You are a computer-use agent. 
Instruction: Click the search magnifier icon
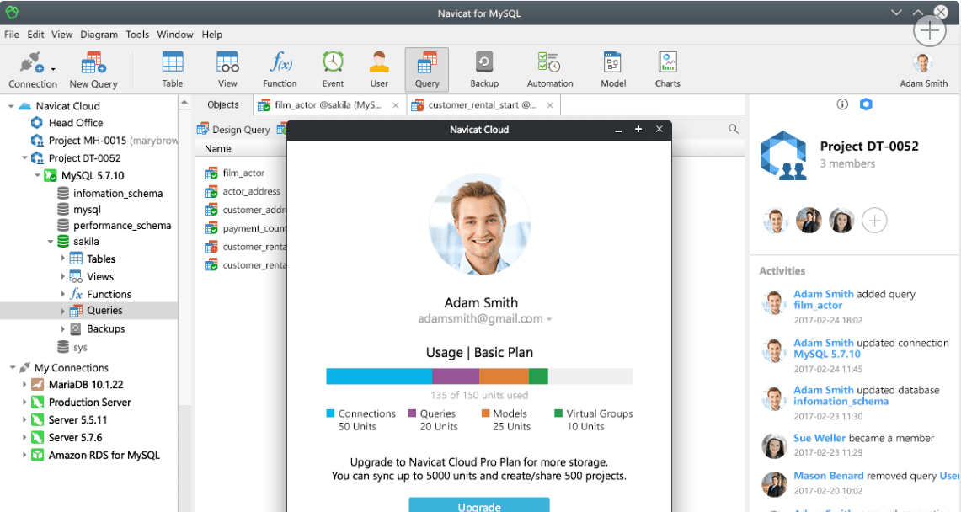point(733,129)
